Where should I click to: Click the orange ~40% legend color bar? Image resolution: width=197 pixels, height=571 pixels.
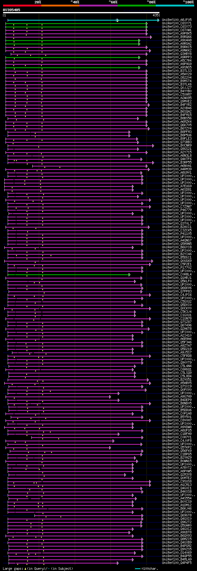pyautogui.click(x=60, y=6)
